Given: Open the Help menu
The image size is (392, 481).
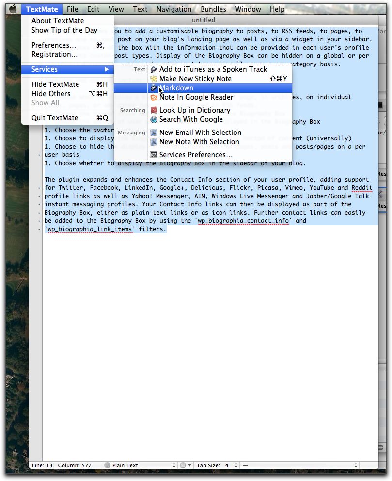Looking at the screenshot, I should point(277,9).
